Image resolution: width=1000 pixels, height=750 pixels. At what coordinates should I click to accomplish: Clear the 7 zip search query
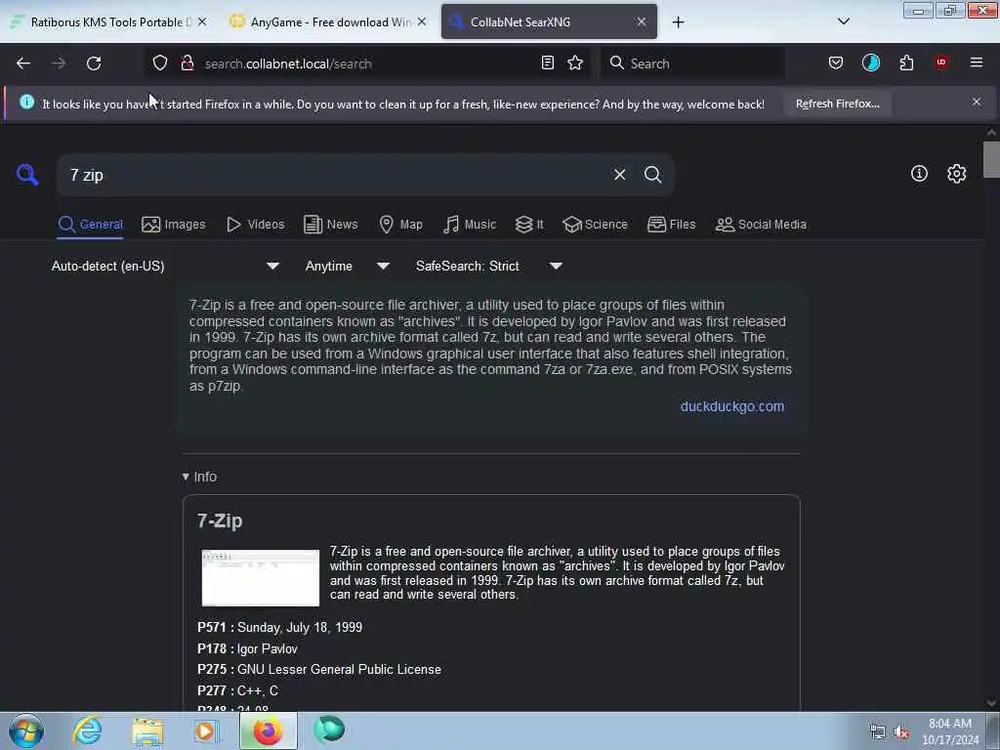coord(619,174)
